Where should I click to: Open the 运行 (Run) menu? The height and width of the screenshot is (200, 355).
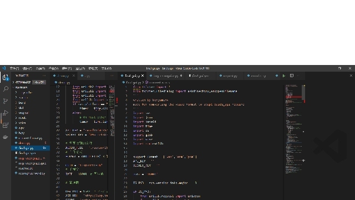80,68
